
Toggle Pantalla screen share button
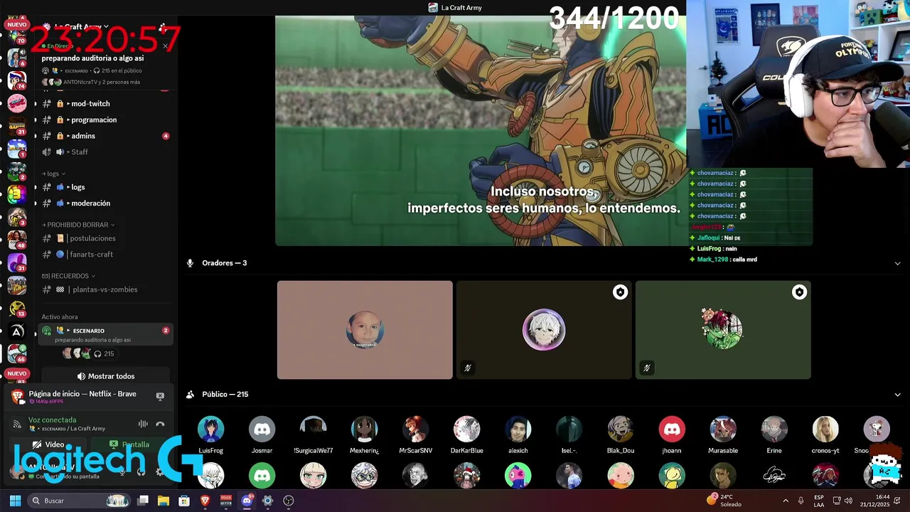(129, 444)
